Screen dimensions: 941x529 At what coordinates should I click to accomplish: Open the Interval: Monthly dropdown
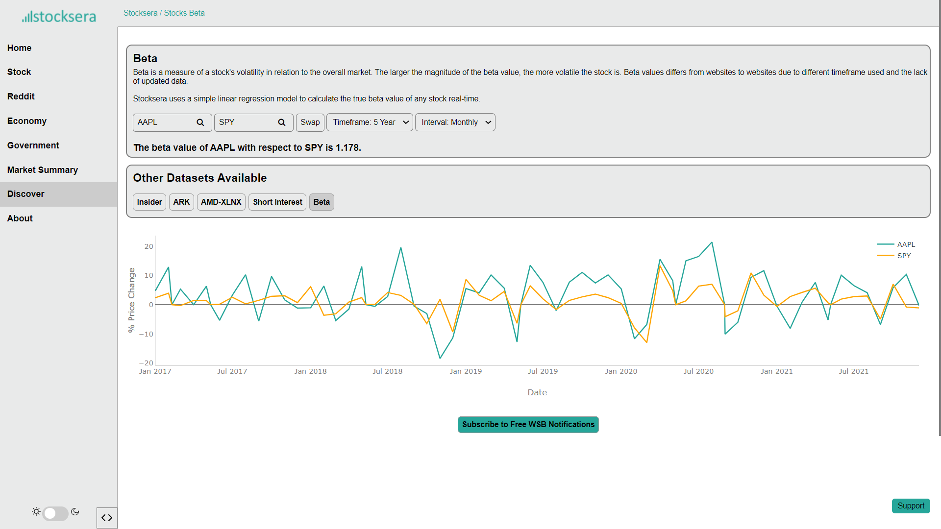455,122
